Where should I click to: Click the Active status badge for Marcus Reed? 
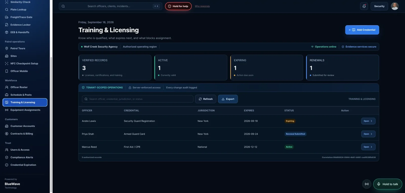(x=289, y=147)
